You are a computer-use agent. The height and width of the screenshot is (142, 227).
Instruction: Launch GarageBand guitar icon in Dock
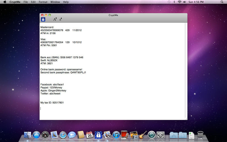click(x=143, y=135)
